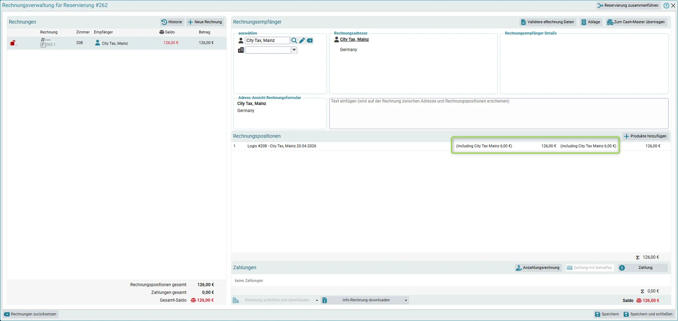This screenshot has width=678, height=321.
Task: Click the keine Zahlungen text
Action: (249, 281)
